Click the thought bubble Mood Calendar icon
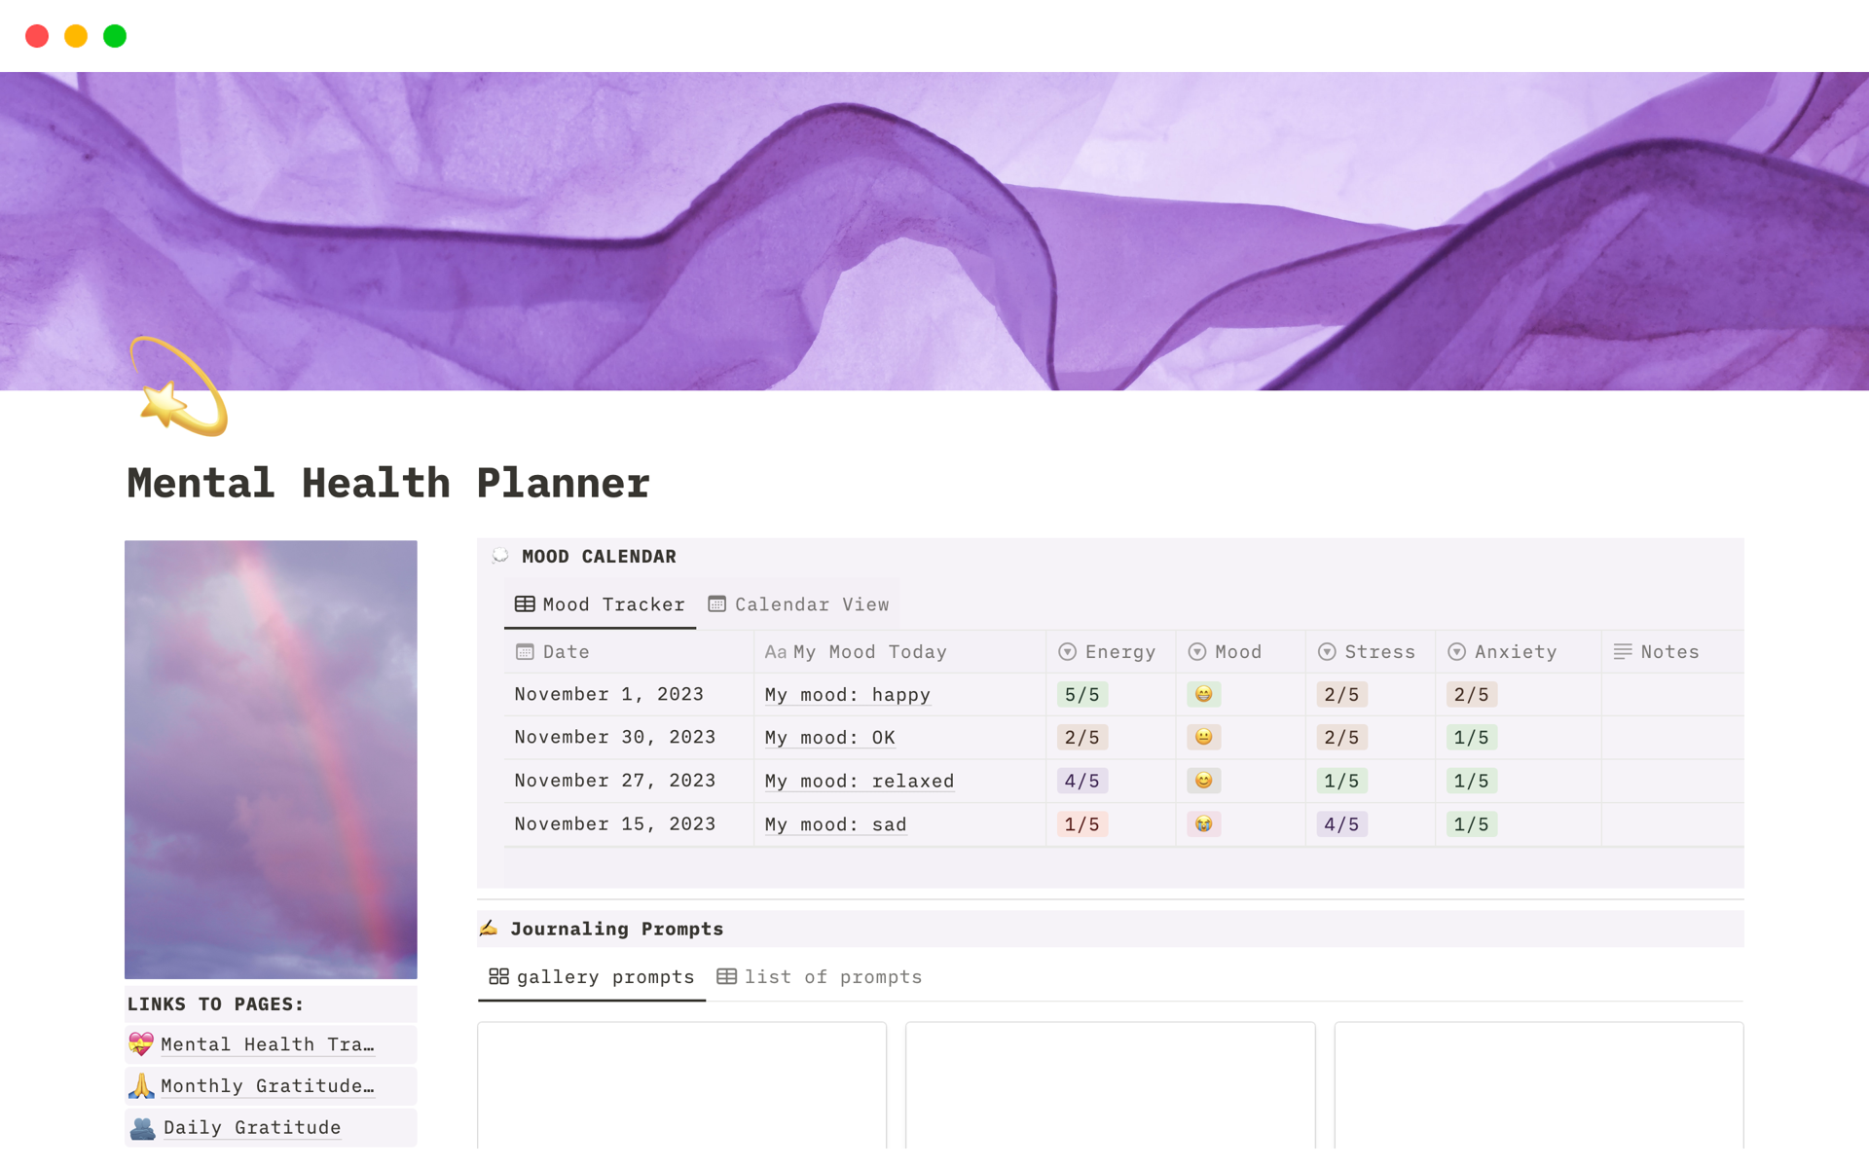The width and height of the screenshot is (1869, 1168). 500,556
